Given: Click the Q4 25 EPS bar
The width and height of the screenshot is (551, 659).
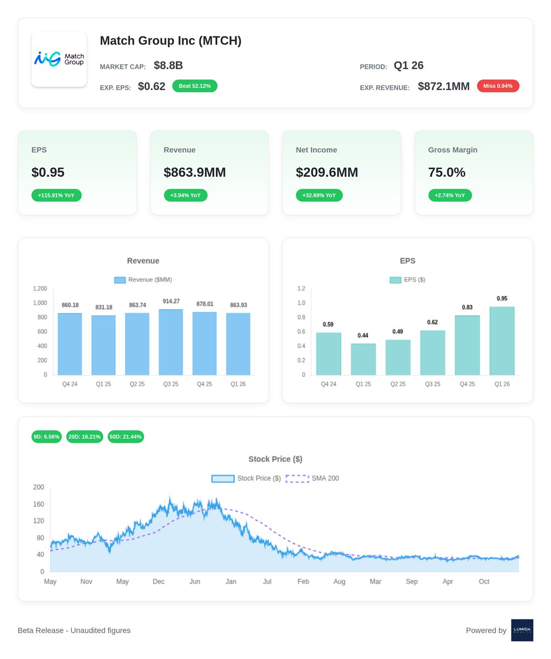Looking at the screenshot, I should click(x=467, y=345).
